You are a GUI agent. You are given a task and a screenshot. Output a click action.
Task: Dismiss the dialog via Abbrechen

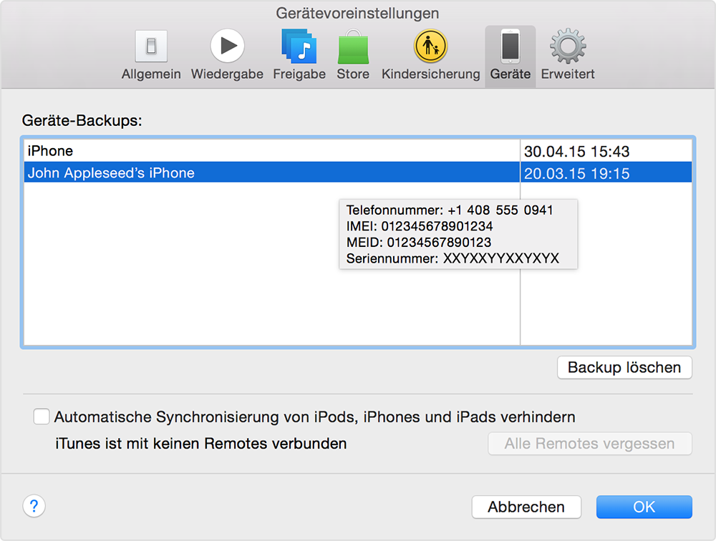point(526,507)
